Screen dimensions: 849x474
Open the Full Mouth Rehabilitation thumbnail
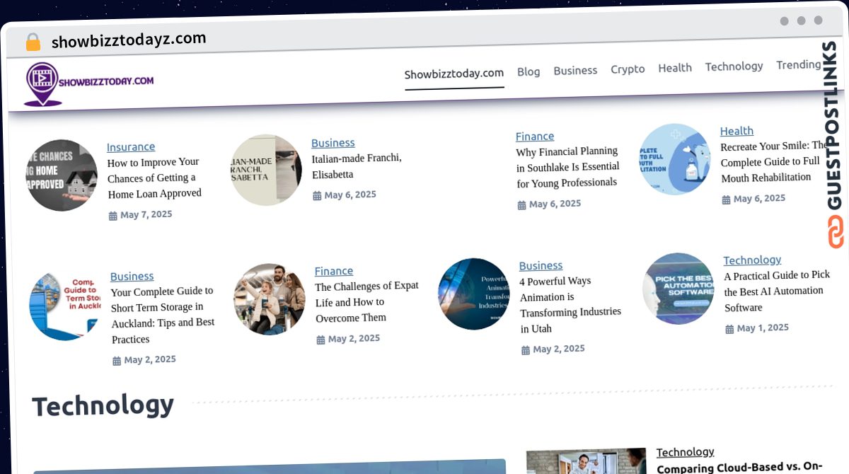click(x=675, y=159)
